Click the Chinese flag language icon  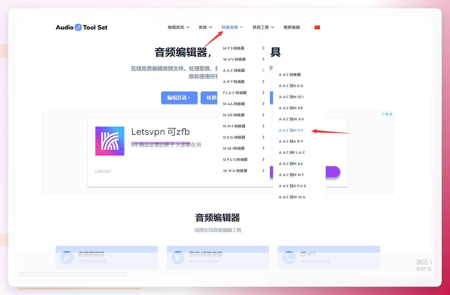point(317,27)
